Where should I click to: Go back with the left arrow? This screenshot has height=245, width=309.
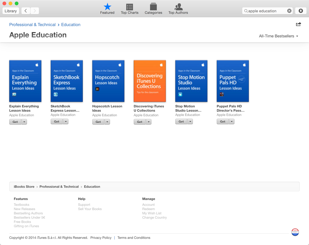(x=26, y=11)
